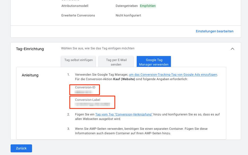Click the 'Empfohlen' badge
Screen dimensions: 248x155
pos(148,6)
